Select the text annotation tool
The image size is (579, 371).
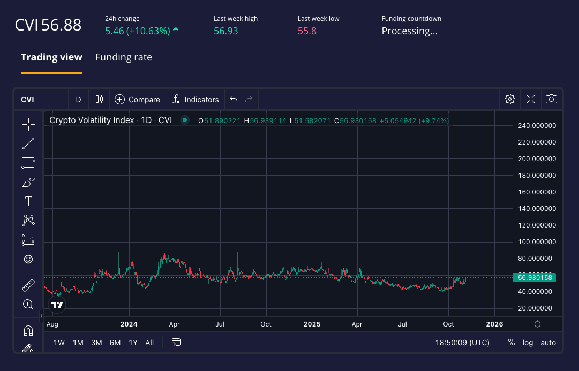click(28, 201)
